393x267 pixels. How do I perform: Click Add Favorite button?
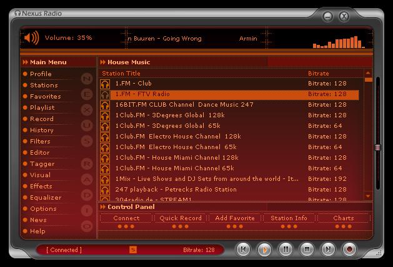tap(235, 218)
